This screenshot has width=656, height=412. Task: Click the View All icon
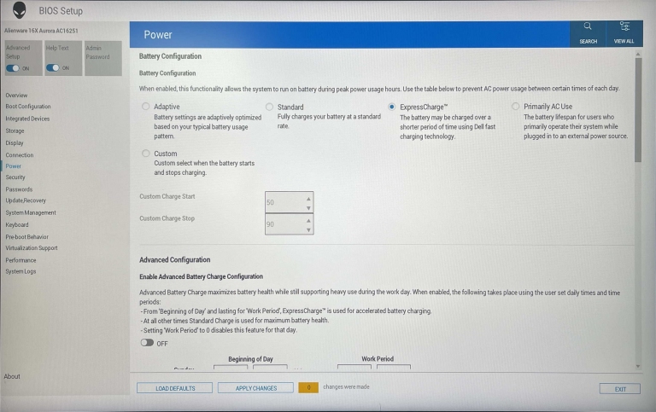point(624,28)
